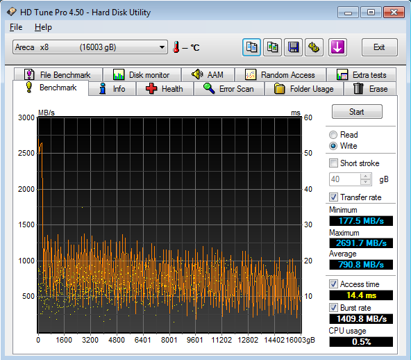Open the File menu
This screenshot has height=360, width=411.
pyautogui.click(x=16, y=27)
